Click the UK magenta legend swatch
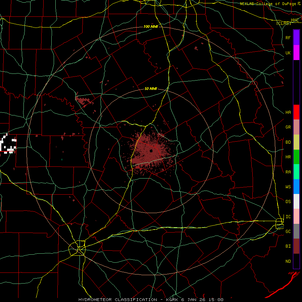 click(296, 53)
